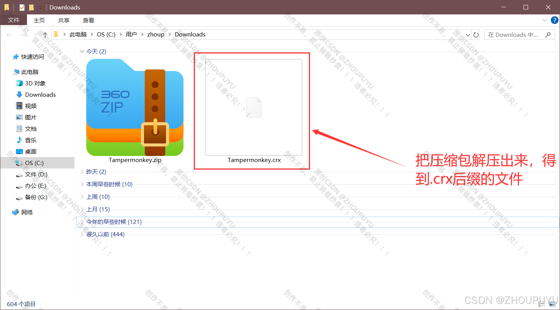Open 文档 folder in the sidebar
Viewport: 560px width, 310px height.
30,129
